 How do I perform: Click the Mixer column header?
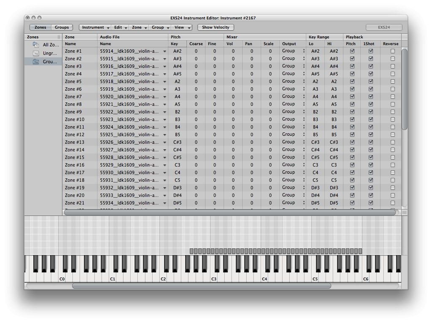point(265,37)
